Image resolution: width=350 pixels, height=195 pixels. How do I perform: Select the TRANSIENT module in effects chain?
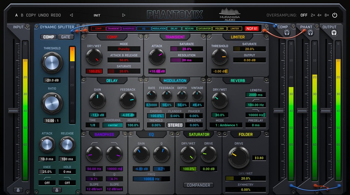tap(113, 29)
